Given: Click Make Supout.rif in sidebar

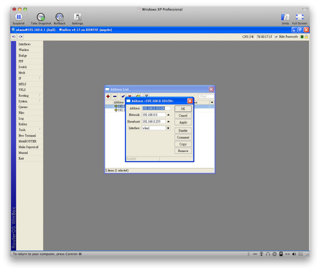Looking at the screenshot, I should tap(29, 147).
